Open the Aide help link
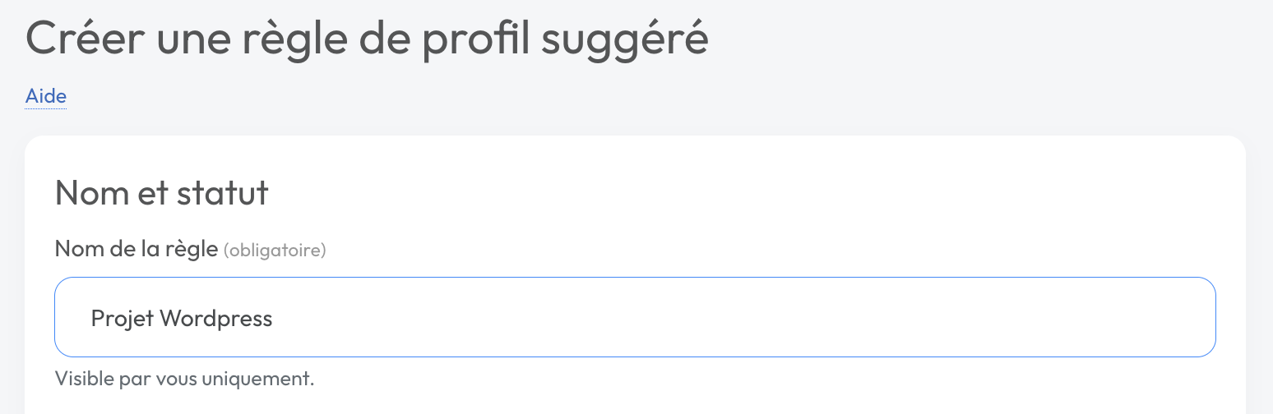Screen dimensions: 1273x414 pos(46,96)
